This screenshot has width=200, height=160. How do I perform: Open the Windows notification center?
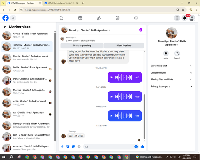(195, 157)
